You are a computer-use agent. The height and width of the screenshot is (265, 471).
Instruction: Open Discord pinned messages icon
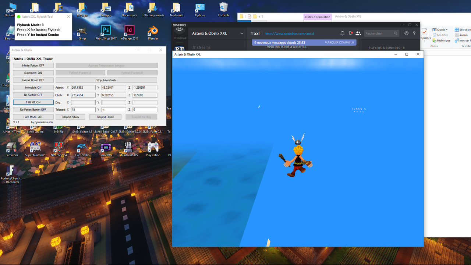point(351,33)
